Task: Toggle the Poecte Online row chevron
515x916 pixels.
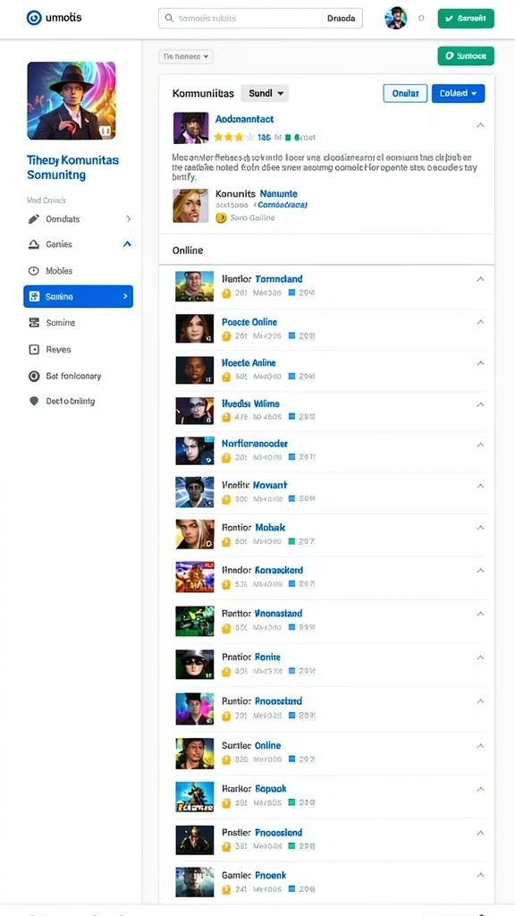Action: pyautogui.click(x=480, y=322)
